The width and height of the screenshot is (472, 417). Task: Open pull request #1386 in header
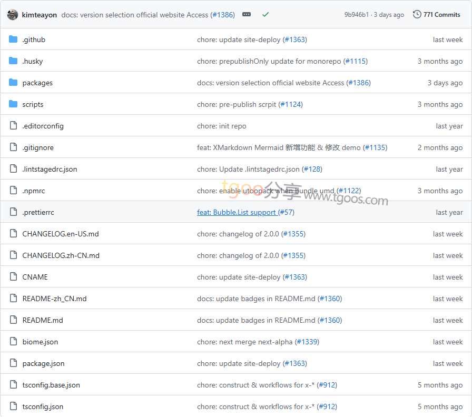point(222,15)
